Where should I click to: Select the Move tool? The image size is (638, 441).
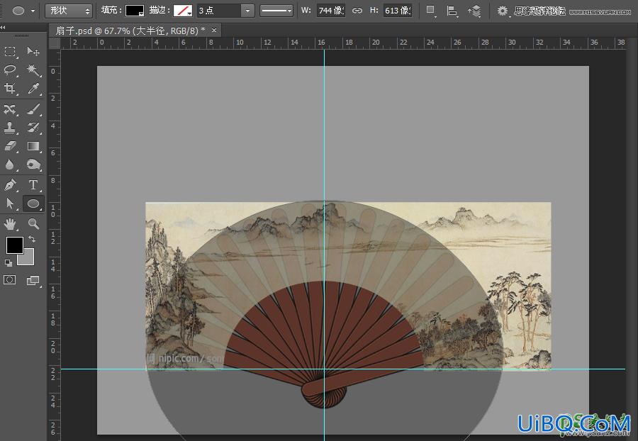(33, 51)
